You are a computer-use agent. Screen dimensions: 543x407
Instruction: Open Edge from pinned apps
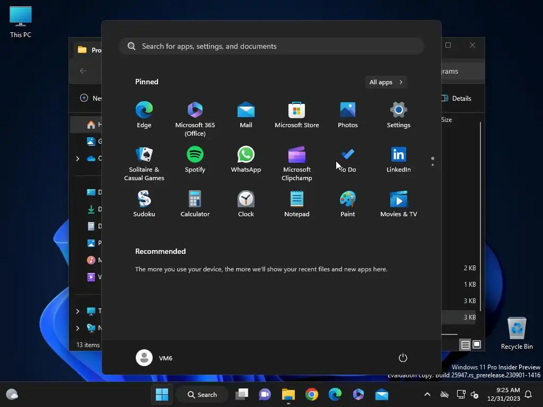click(x=144, y=115)
